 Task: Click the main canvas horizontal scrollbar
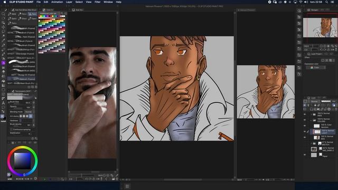click(183, 179)
